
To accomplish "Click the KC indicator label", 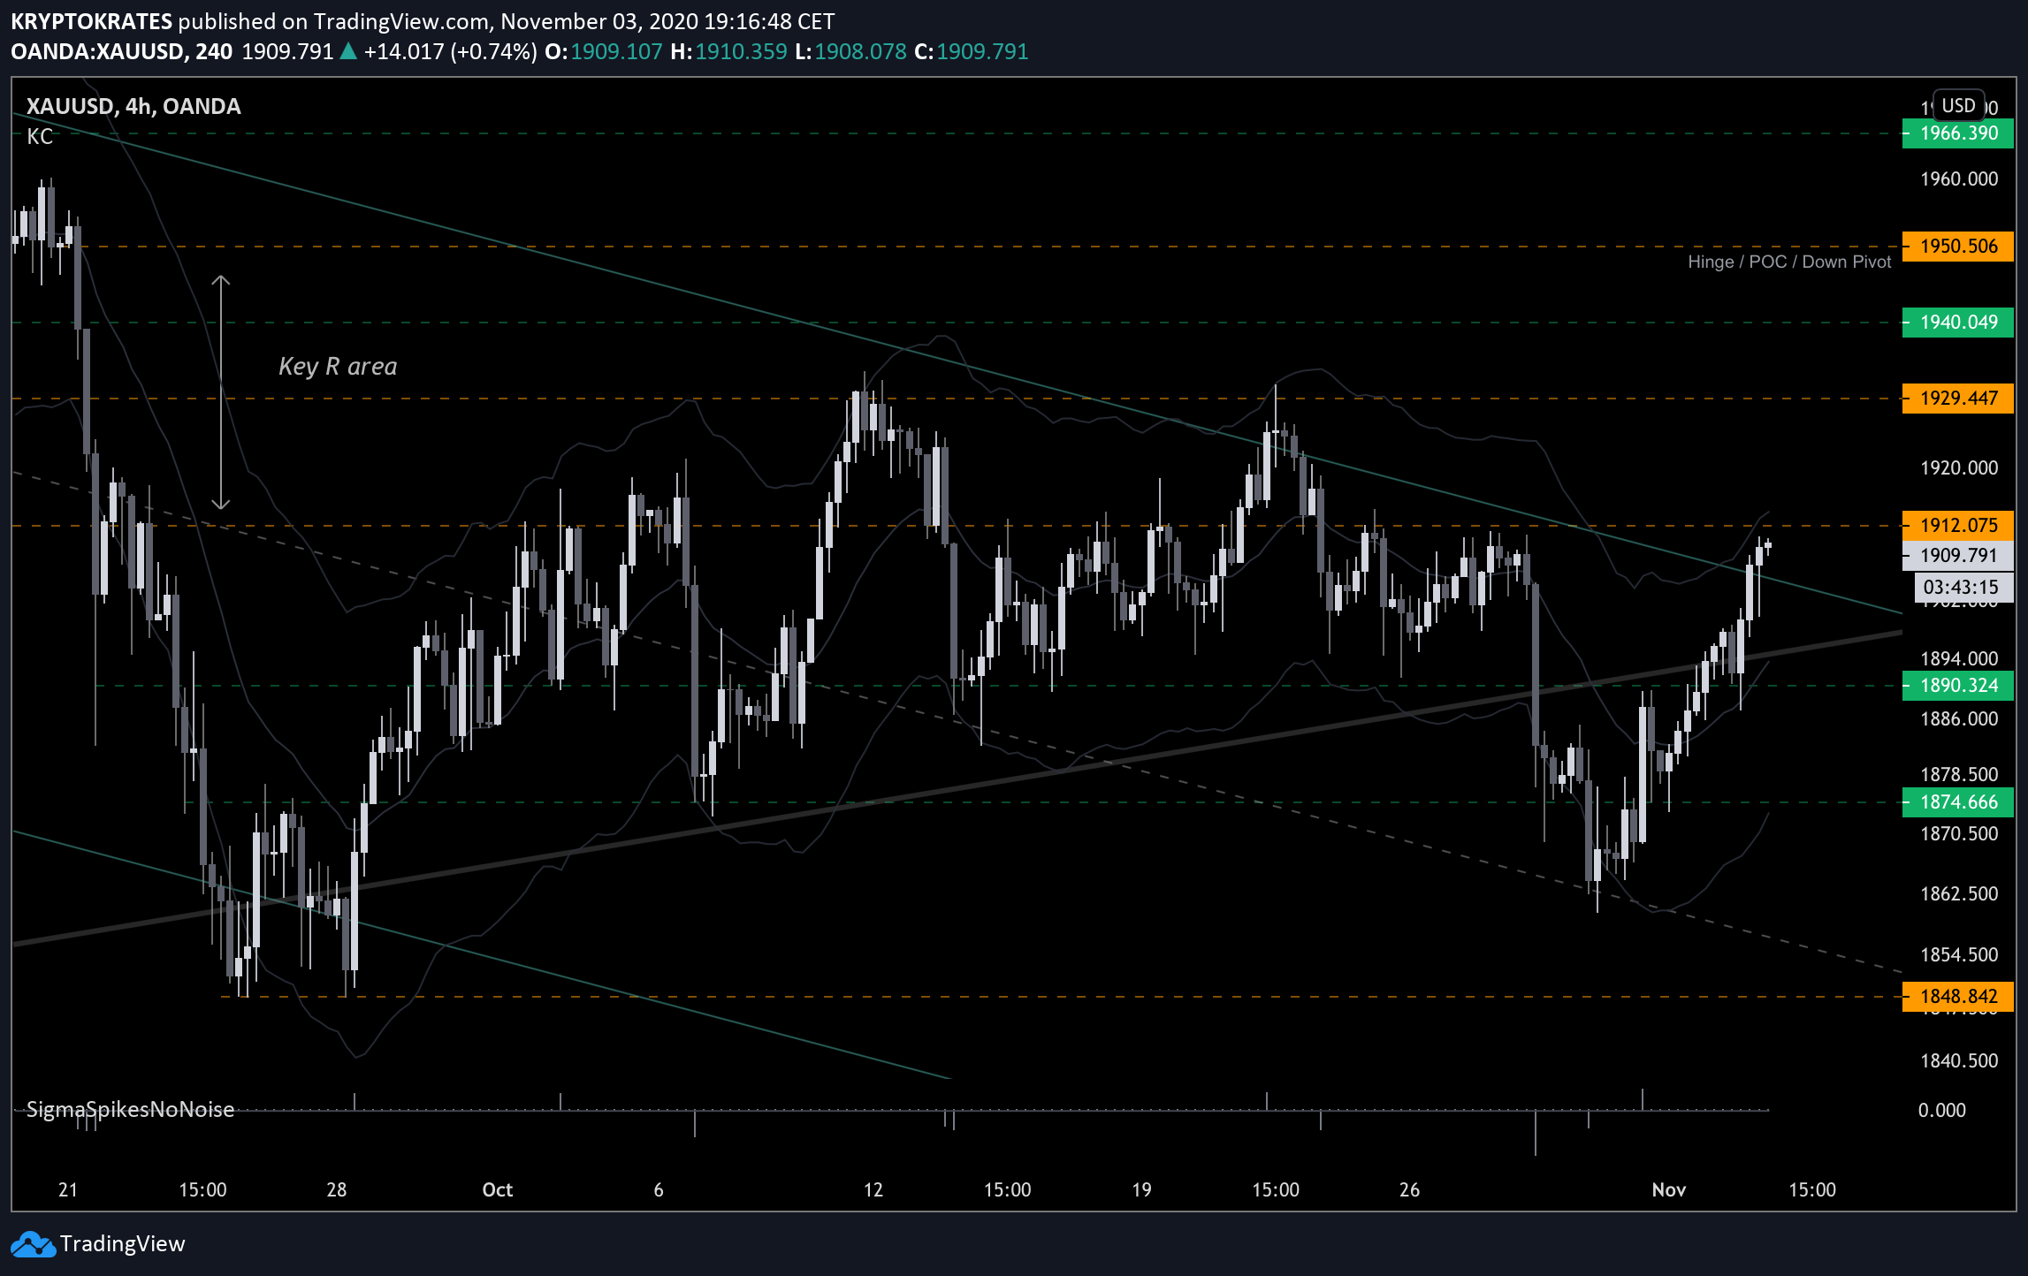I will click(40, 136).
